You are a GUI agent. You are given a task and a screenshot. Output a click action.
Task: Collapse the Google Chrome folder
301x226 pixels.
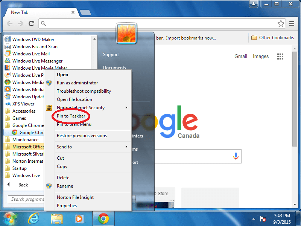pyautogui.click(x=24, y=125)
